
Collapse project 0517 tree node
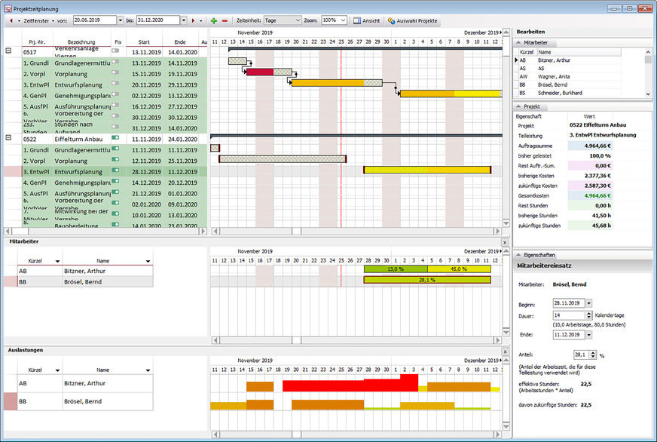coord(8,51)
